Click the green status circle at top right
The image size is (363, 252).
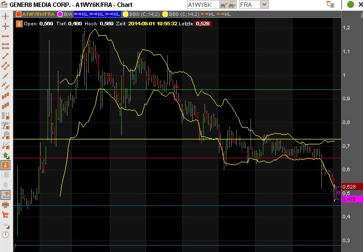coord(351,4)
